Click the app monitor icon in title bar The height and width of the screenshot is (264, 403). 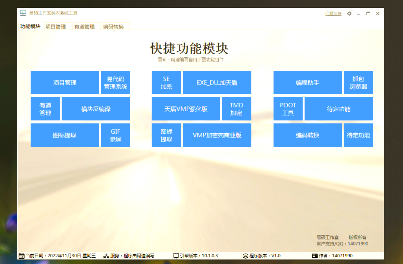click(x=23, y=13)
